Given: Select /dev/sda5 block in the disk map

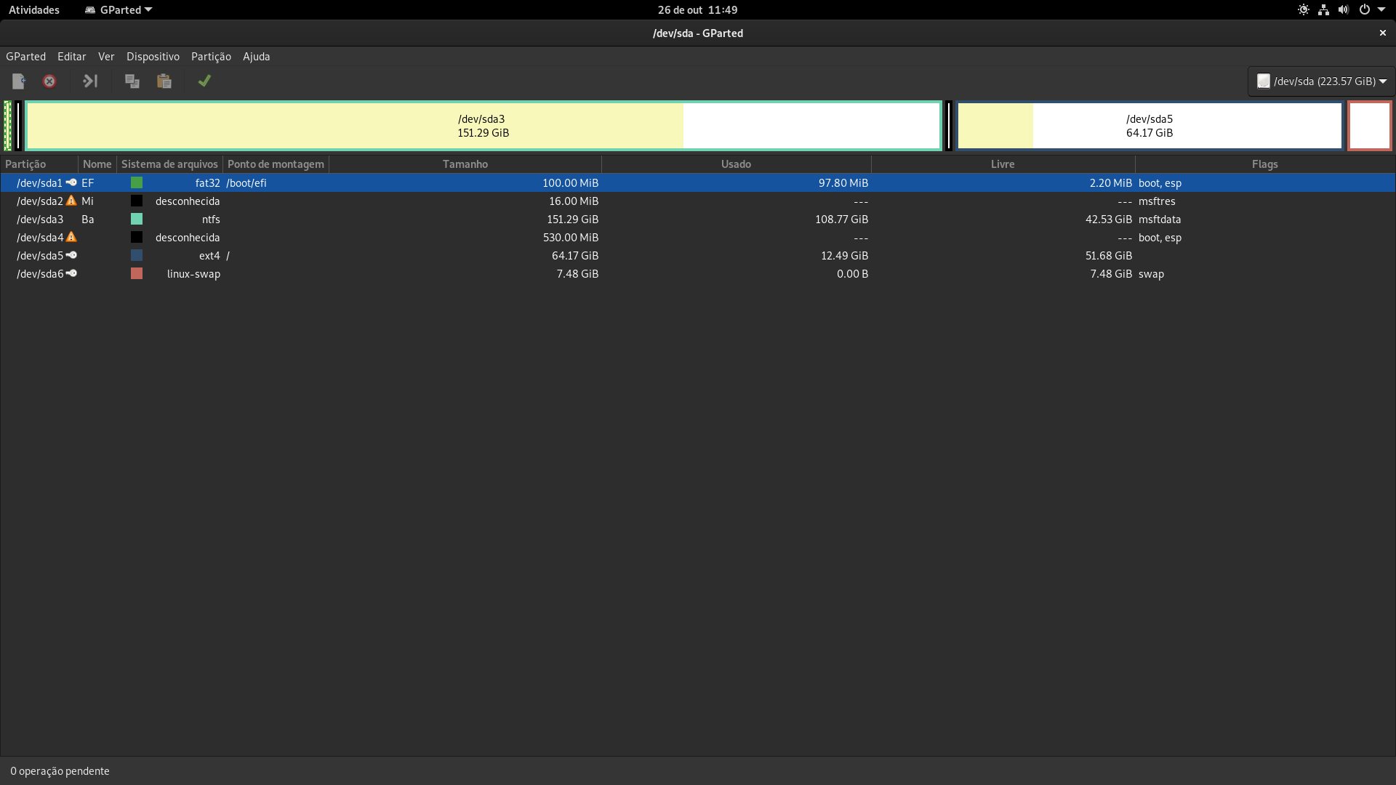Looking at the screenshot, I should [1150, 126].
